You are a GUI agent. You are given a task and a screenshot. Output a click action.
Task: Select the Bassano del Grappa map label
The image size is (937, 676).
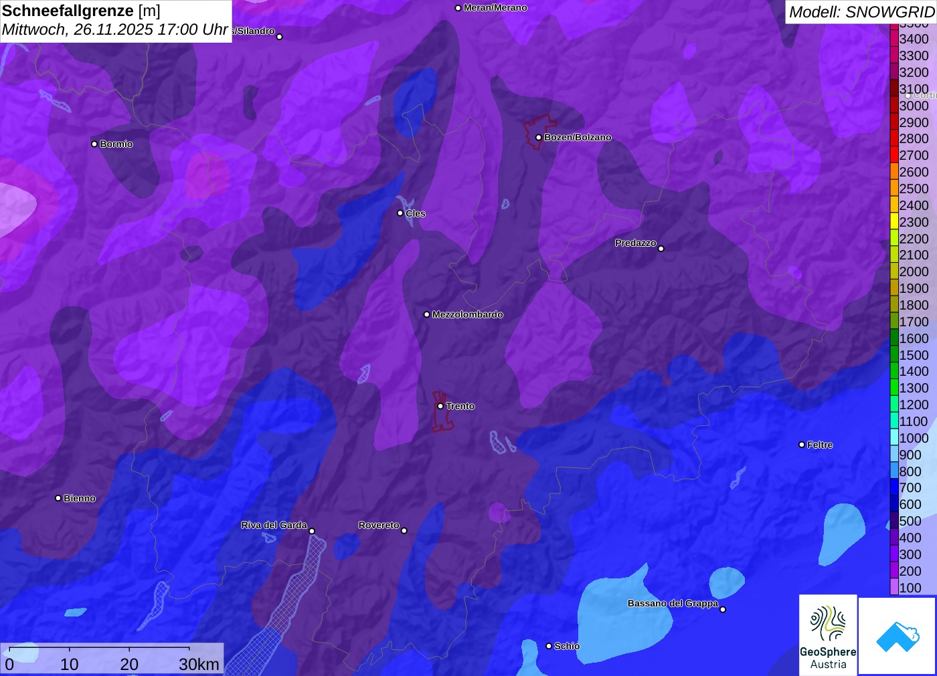[673, 603]
